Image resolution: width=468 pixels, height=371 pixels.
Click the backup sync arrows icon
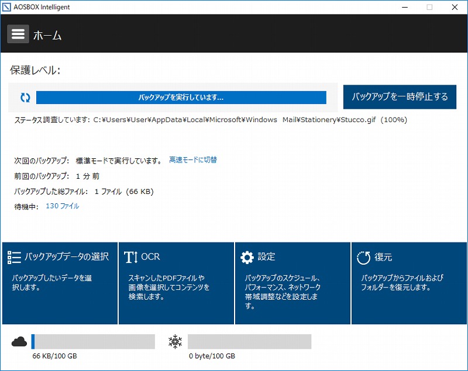[x=25, y=98]
